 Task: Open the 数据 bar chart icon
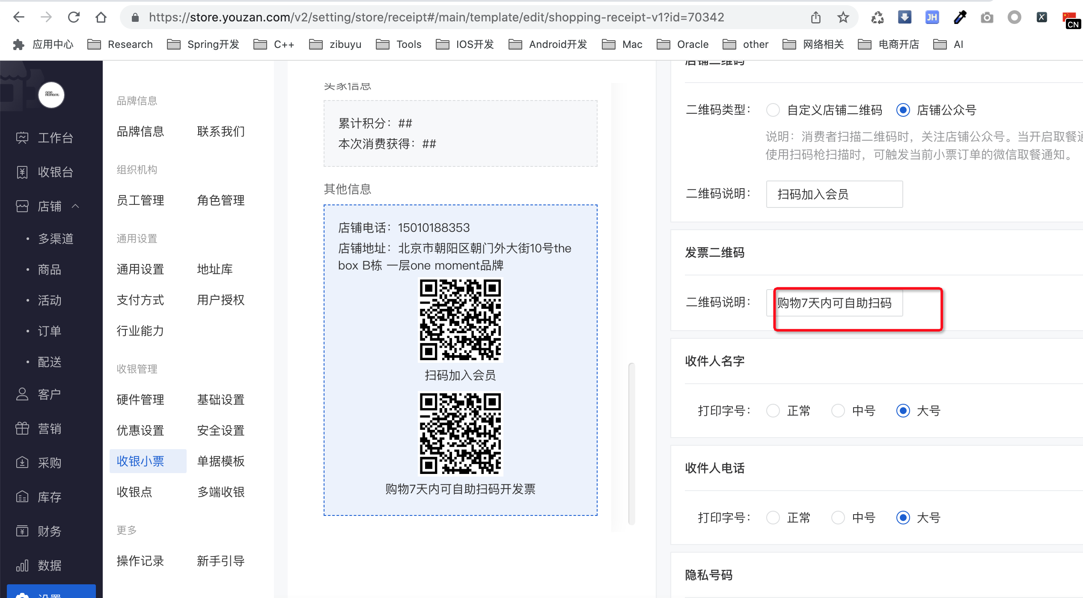coord(22,565)
